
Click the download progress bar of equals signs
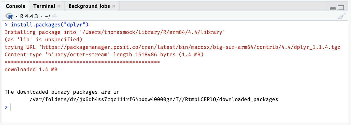coord(82,62)
